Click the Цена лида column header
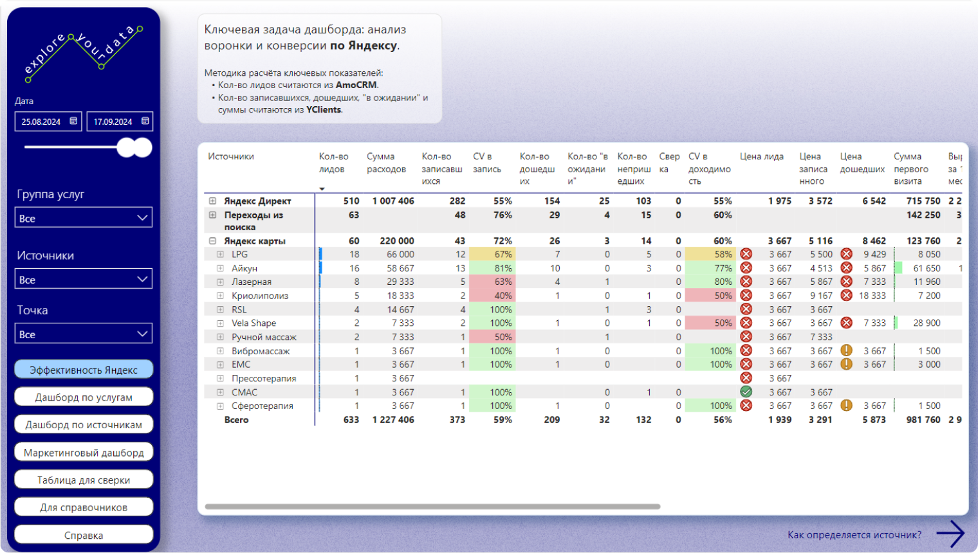The height and width of the screenshot is (553, 978). tap(762, 156)
